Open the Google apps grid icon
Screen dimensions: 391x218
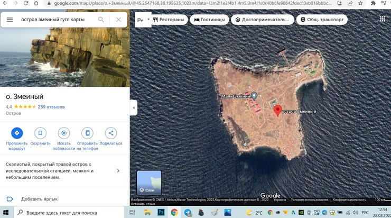point(382,20)
